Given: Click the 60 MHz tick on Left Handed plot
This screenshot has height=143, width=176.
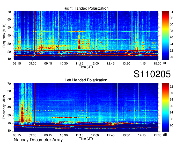Looking at the screenshot, I should [x=9, y=91].
